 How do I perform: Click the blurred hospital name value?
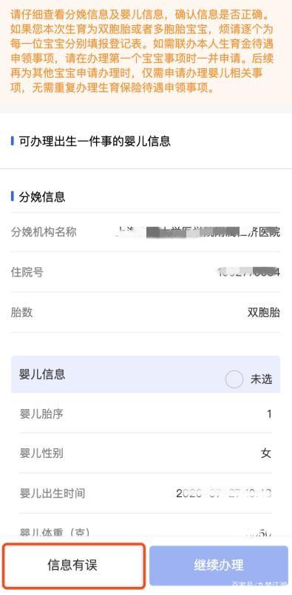pyautogui.click(x=199, y=232)
